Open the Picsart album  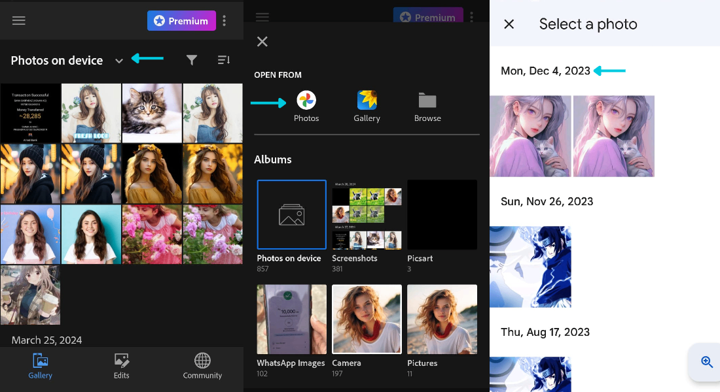[442, 214]
